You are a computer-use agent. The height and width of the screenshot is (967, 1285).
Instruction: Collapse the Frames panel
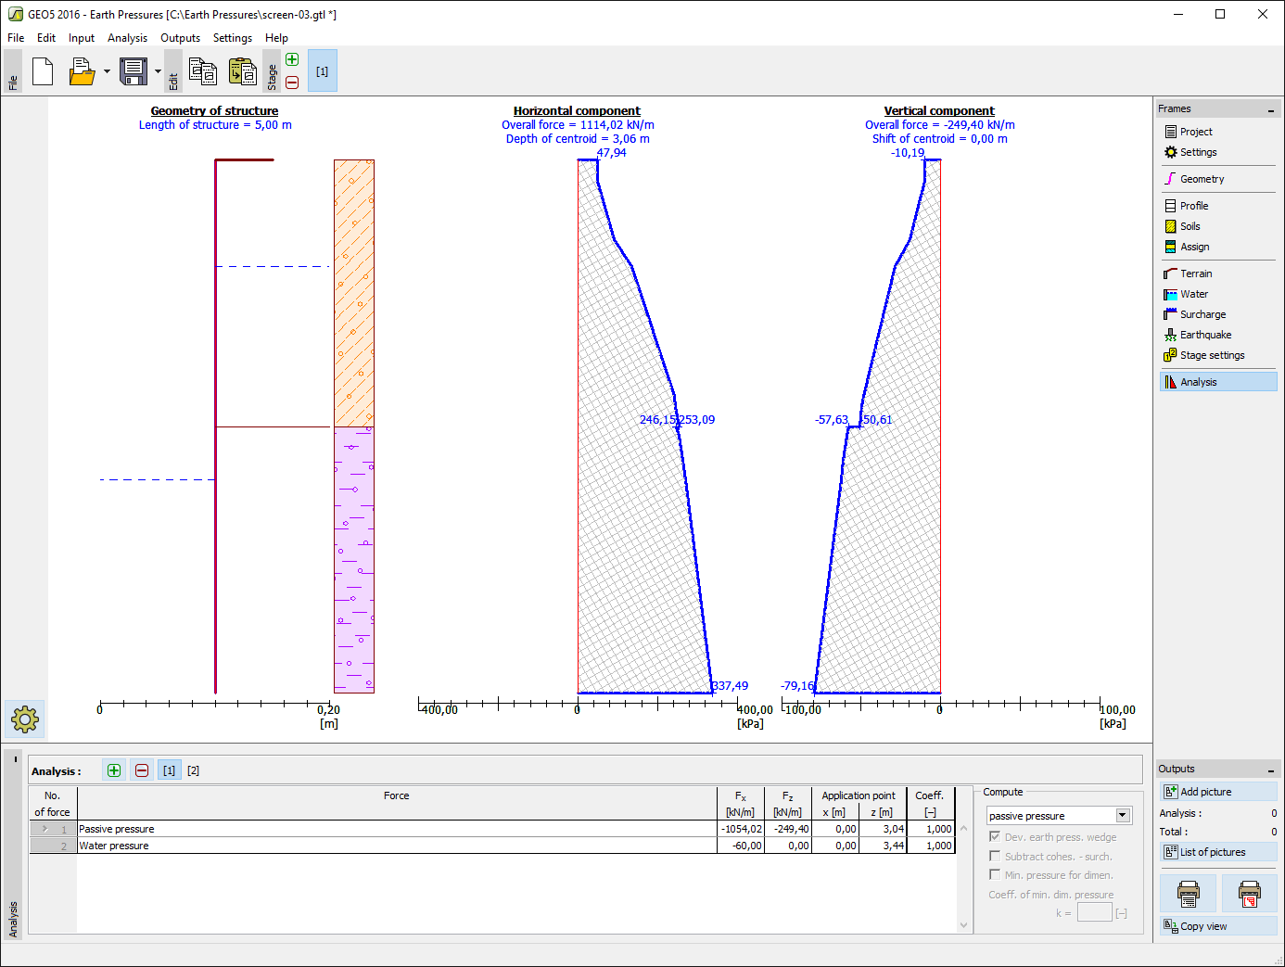1270,110
